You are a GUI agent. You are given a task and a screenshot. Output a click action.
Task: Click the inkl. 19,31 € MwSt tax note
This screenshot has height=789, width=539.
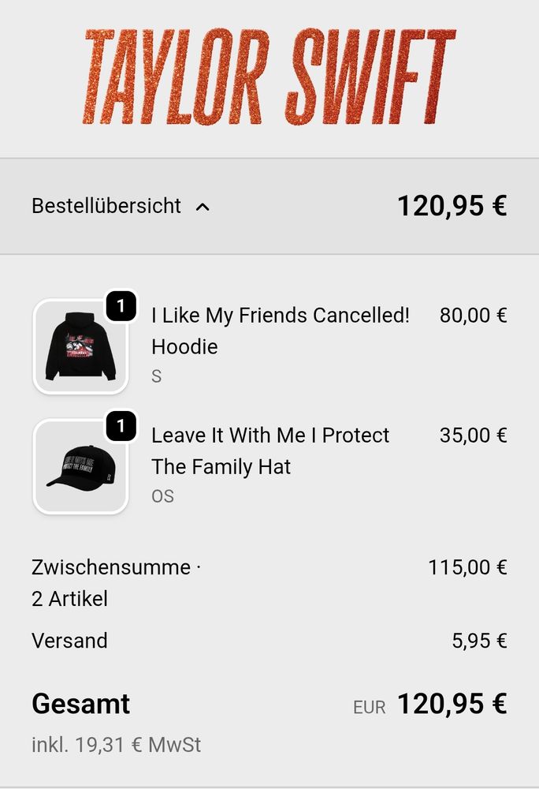tap(115, 744)
